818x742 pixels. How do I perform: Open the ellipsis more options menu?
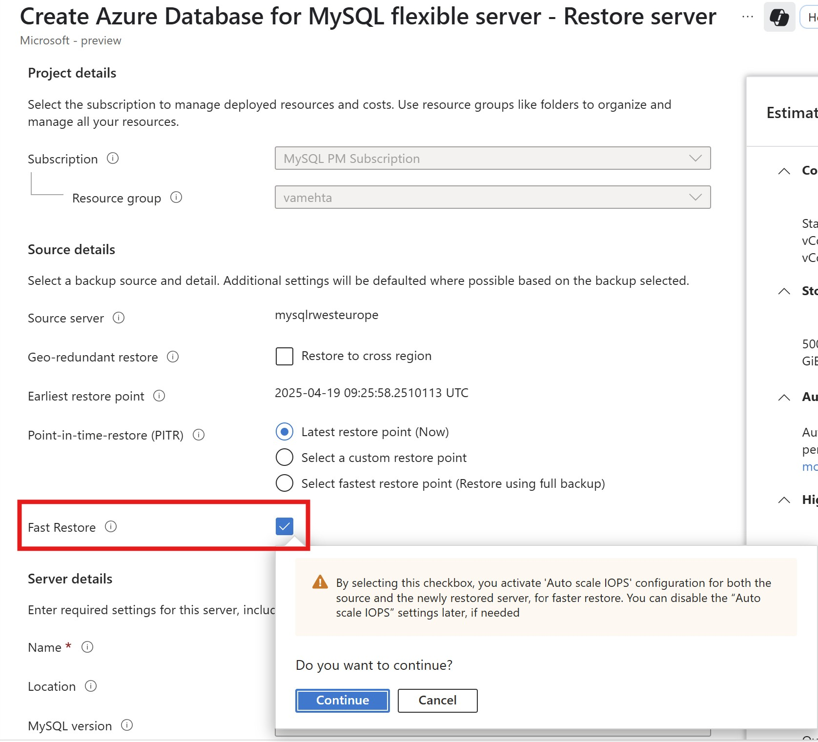click(x=748, y=17)
